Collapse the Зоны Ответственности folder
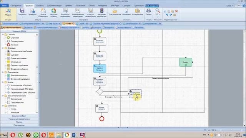246x138 pixels. [3, 95]
